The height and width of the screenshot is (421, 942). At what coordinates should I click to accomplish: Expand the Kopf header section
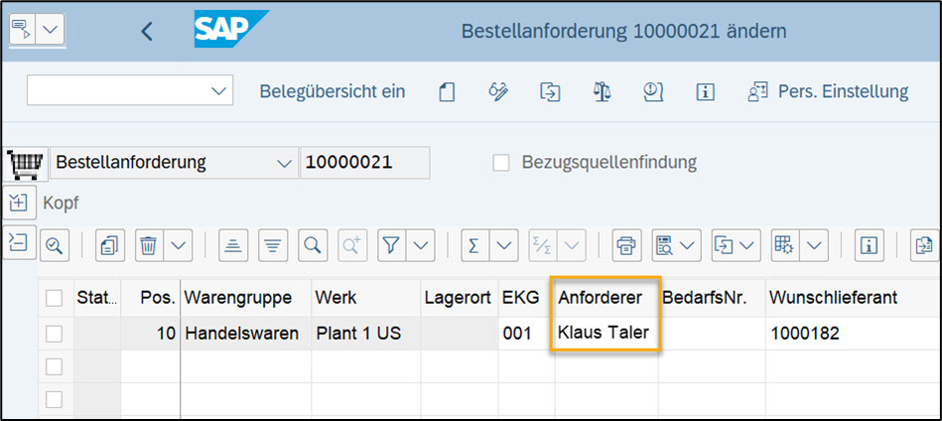point(19,203)
